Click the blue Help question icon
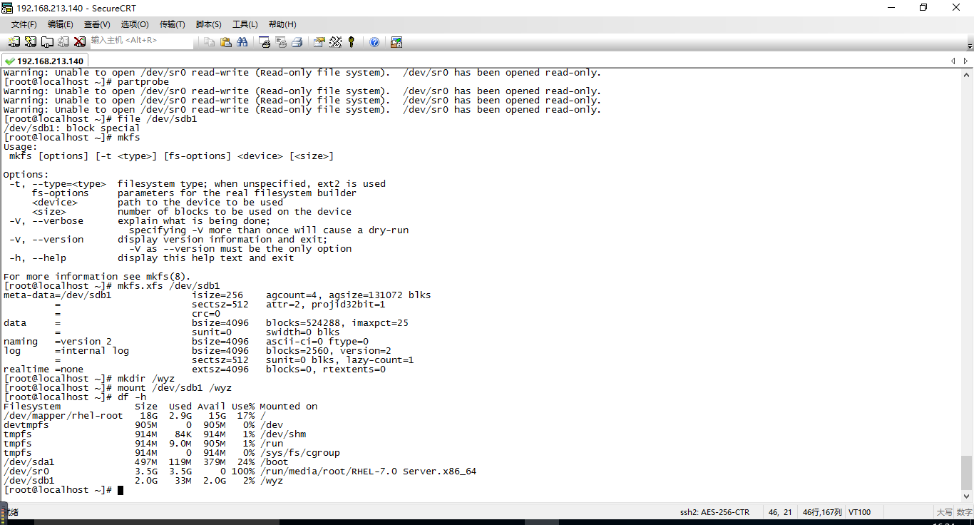Screen dimensions: 974x525 click(374, 42)
